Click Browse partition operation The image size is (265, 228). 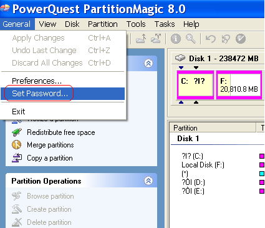[x=51, y=196]
